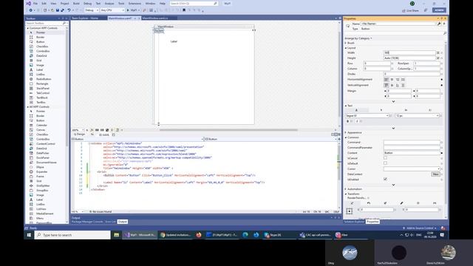Image resolution: width=473 pixels, height=266 pixels.
Task: Select RadioButton in the Toolbox
Action: [x=44, y=79]
